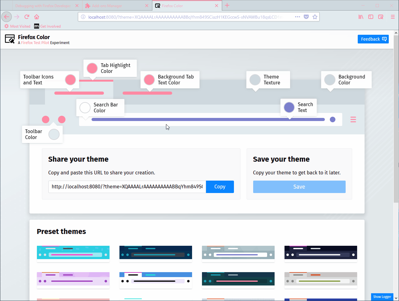Close the Firefox Color tab
The width and height of the screenshot is (399, 301).
[217, 6]
